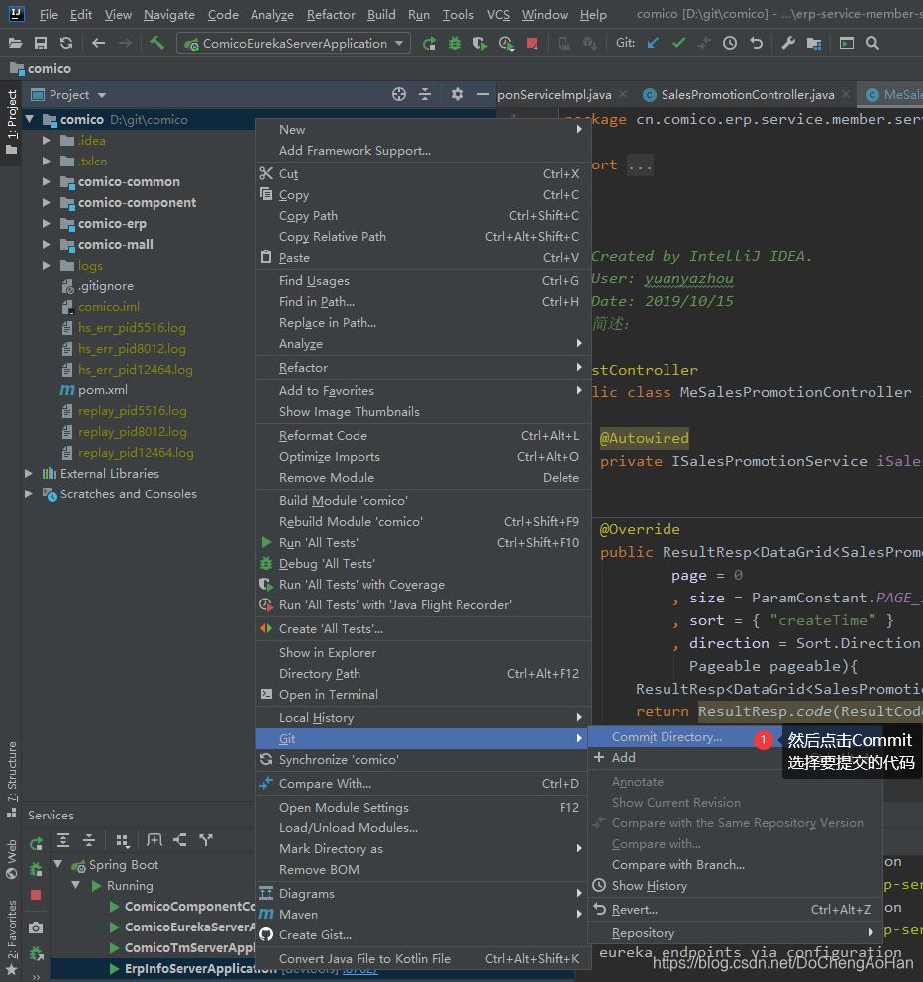The width and height of the screenshot is (923, 982).
Task: Click the Run with Coverage toolbar icon
Action: click(480, 44)
